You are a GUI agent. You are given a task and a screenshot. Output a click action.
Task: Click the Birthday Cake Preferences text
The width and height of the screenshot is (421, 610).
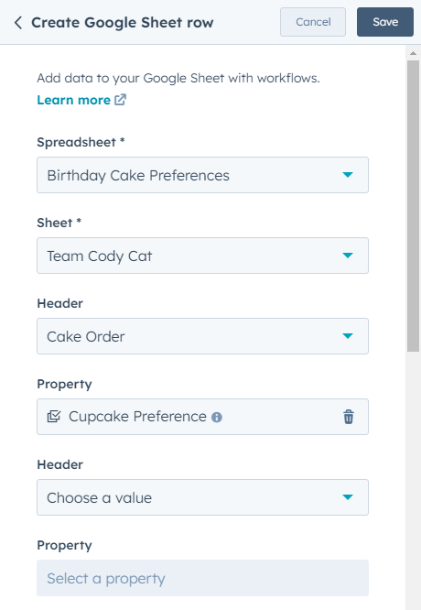click(x=138, y=176)
